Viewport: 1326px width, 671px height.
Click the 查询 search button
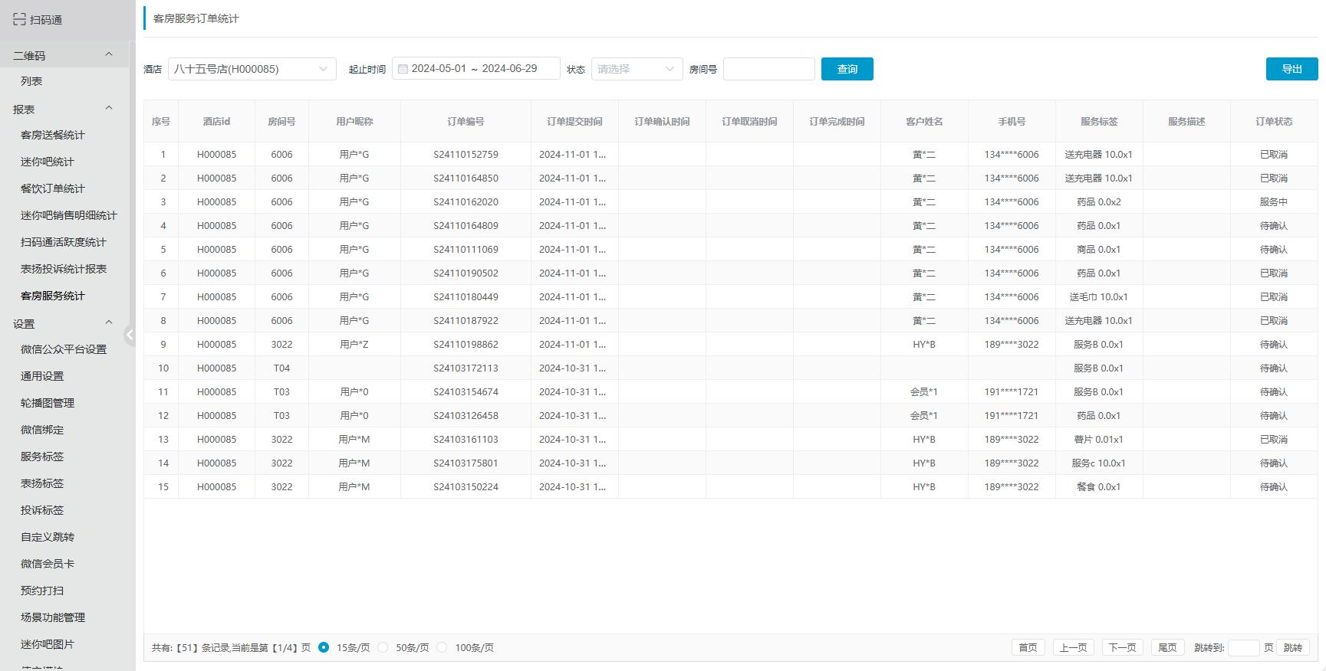[x=847, y=69]
